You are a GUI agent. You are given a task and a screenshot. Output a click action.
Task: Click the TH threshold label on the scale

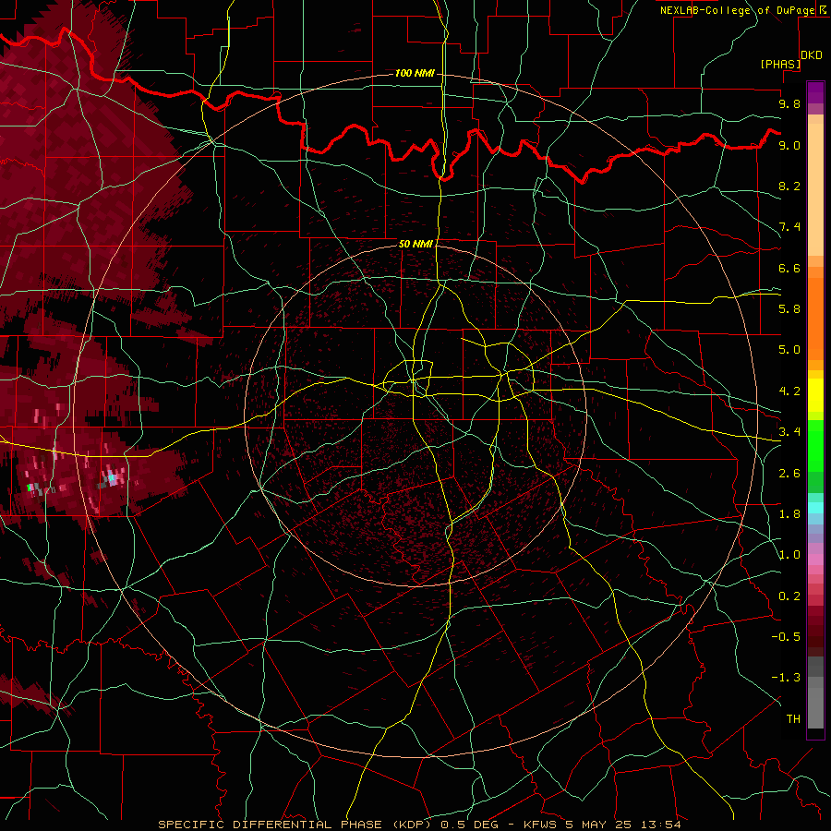click(793, 718)
